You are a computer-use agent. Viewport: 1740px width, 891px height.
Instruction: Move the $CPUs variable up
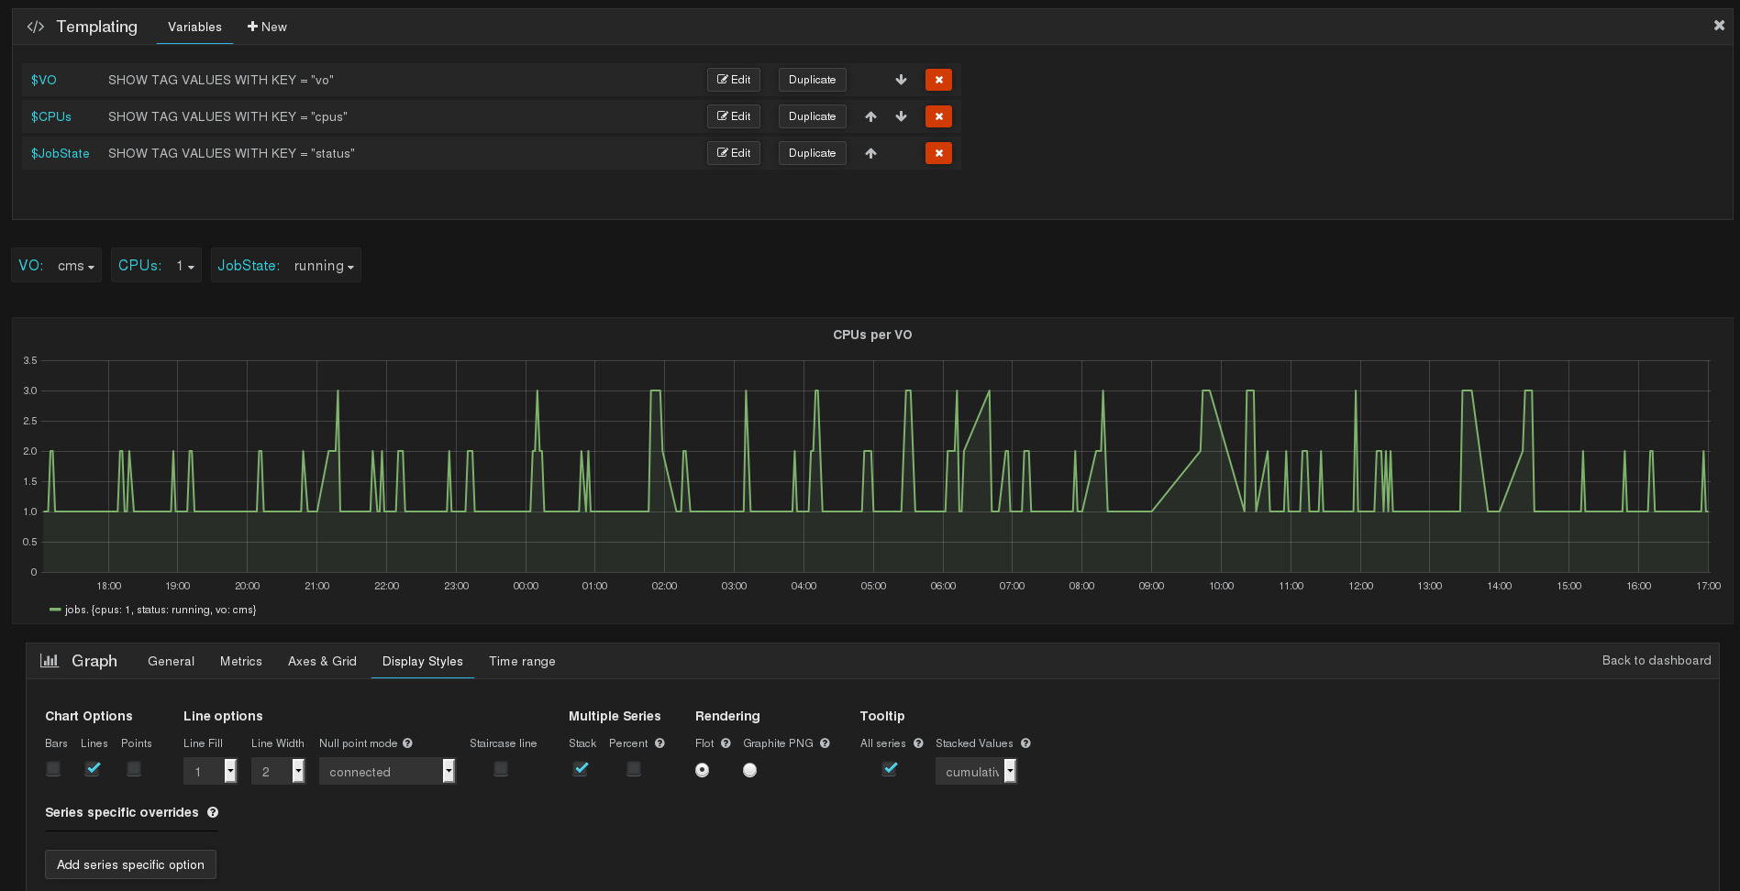pos(870,116)
